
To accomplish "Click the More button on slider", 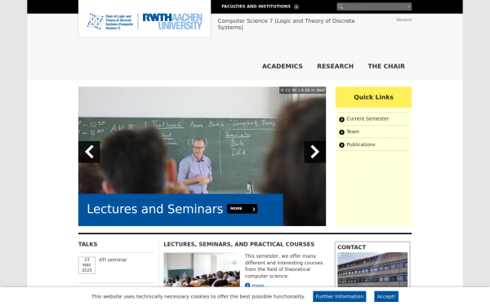I will [x=243, y=209].
